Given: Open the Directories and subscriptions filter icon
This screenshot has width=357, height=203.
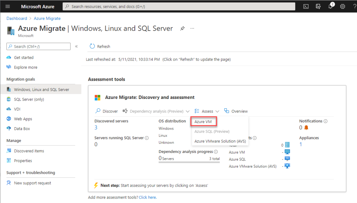Looking at the screenshot, I should click(x=318, y=6).
